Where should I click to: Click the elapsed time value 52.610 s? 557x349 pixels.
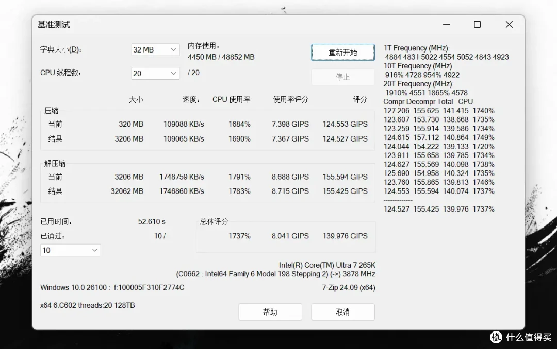pyautogui.click(x=152, y=222)
